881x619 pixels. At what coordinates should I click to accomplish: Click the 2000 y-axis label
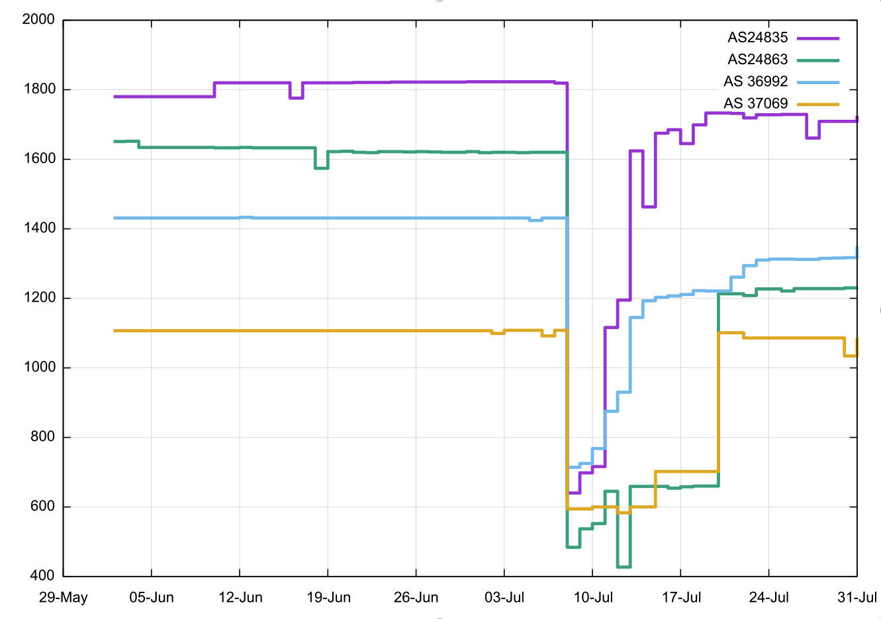pos(38,19)
